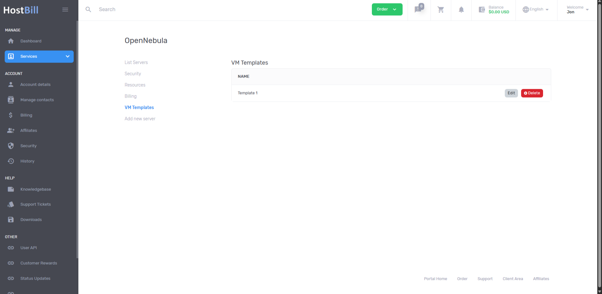Screen dimensions: 602x294
Task: Click the search magnifier icon
Action: (88, 9)
